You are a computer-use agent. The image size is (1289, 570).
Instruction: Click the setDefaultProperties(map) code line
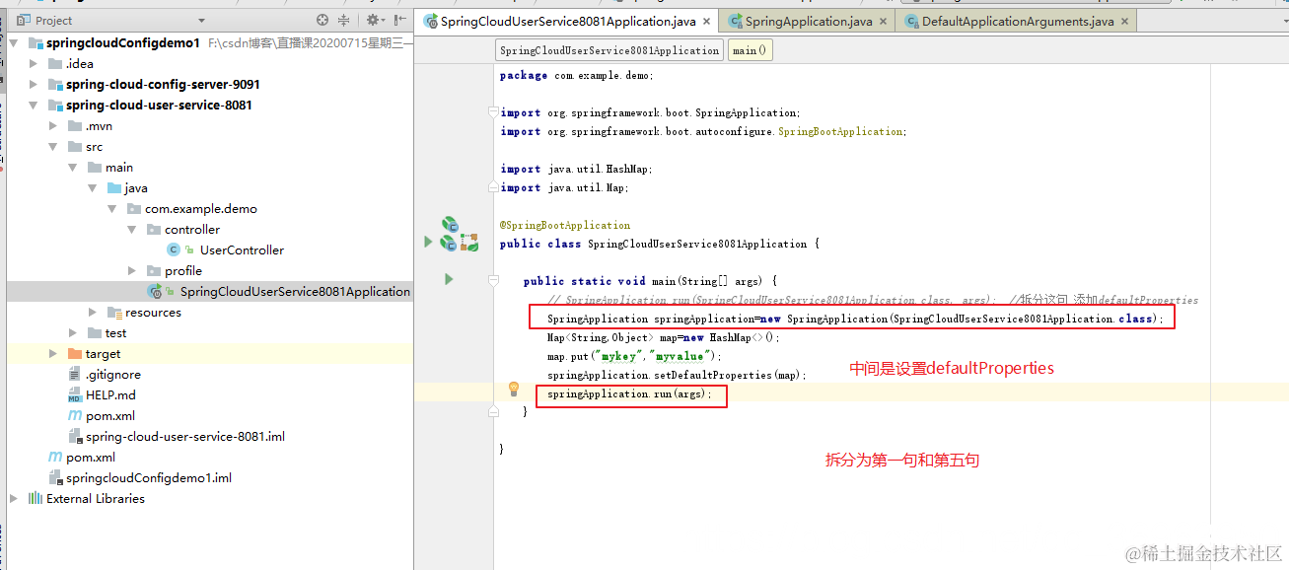pyautogui.click(x=677, y=375)
